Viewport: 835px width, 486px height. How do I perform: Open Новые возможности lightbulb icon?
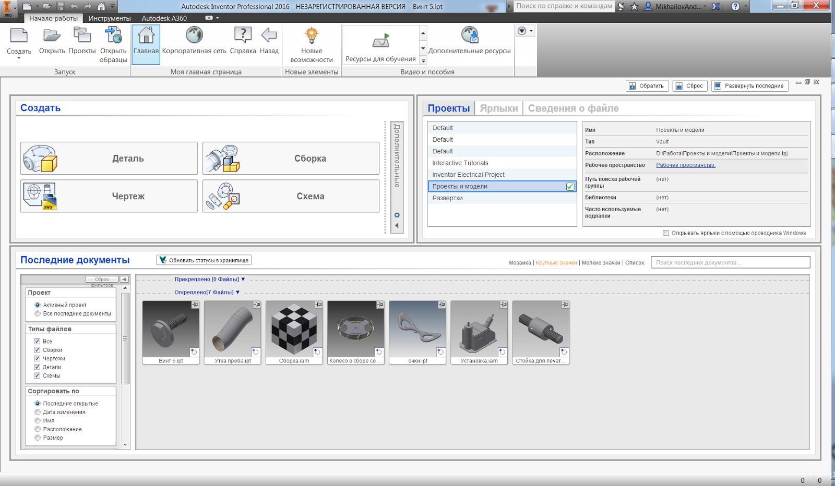pyautogui.click(x=312, y=35)
